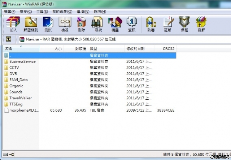The height and width of the screenshot is (160, 231).
Task: Click the 2009/5/12 date cell
Action: pos(139,110)
